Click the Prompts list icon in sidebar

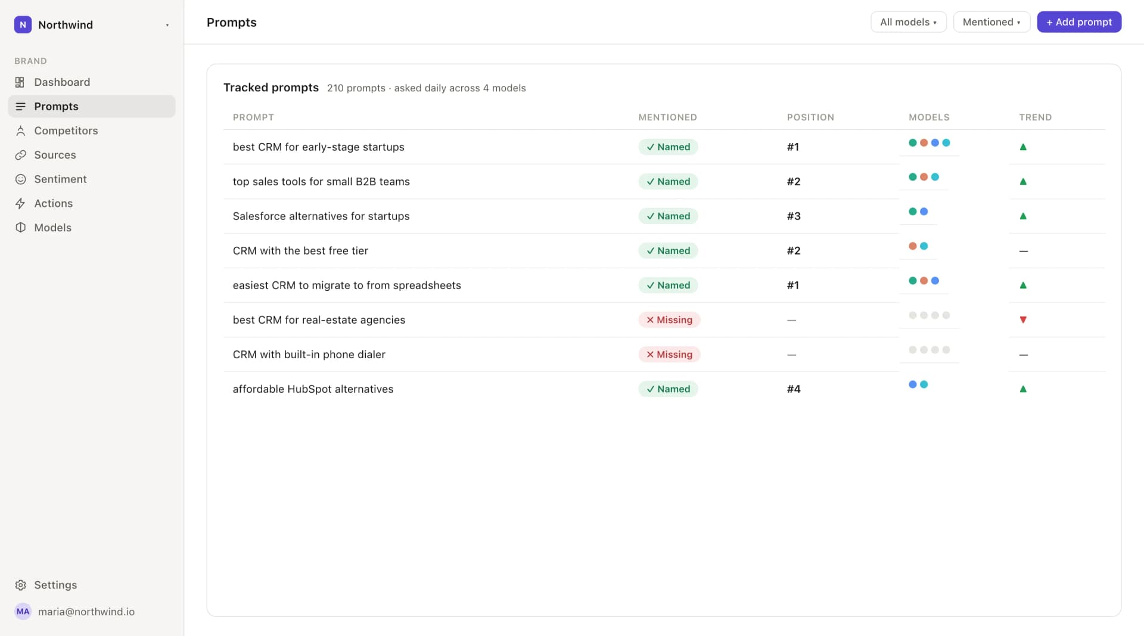(20, 107)
